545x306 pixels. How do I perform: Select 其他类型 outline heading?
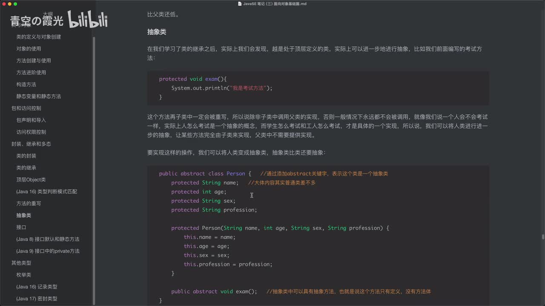tap(21, 263)
